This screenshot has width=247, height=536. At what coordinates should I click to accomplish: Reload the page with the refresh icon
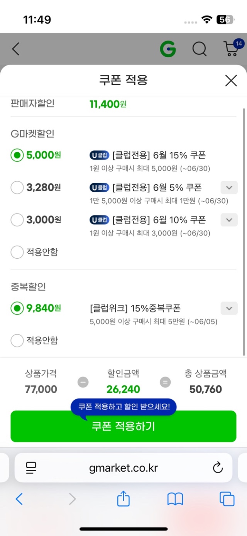[x=218, y=467]
